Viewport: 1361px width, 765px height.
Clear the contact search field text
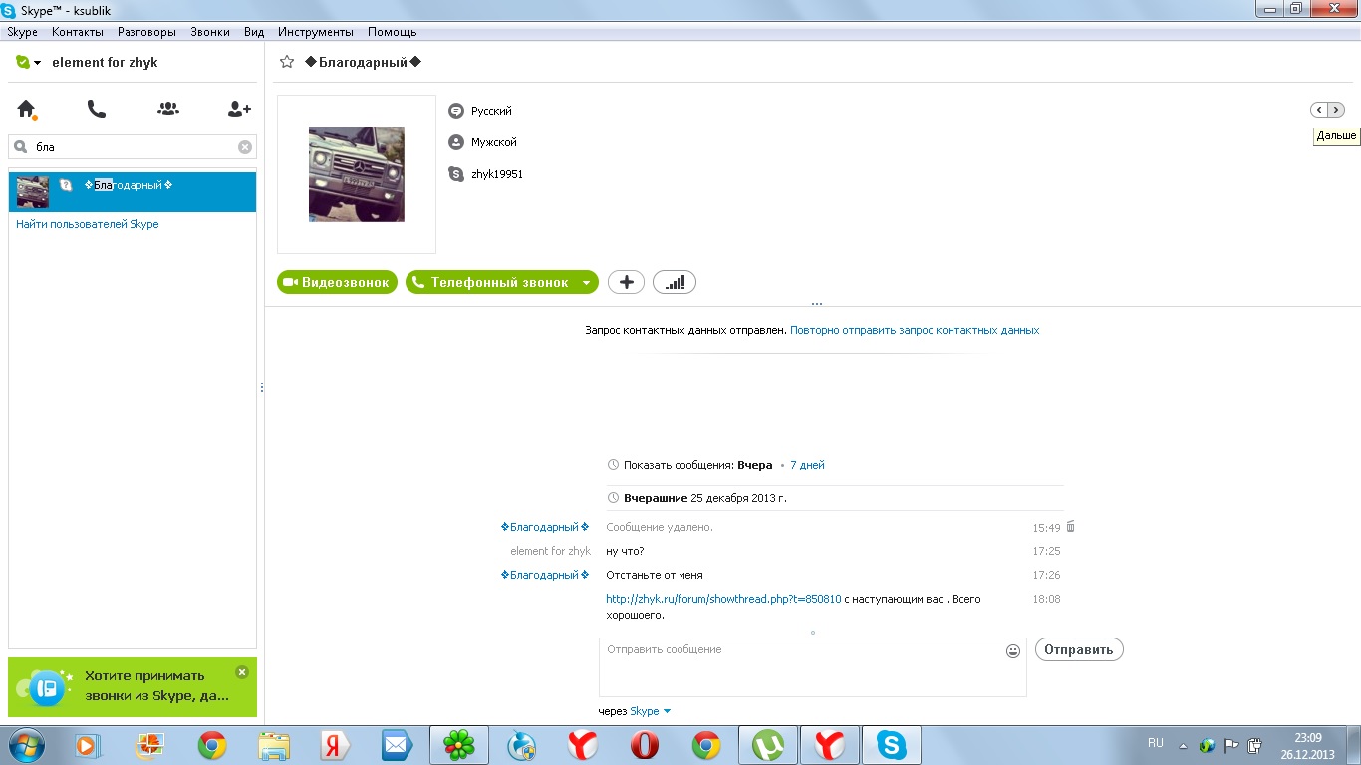point(245,147)
